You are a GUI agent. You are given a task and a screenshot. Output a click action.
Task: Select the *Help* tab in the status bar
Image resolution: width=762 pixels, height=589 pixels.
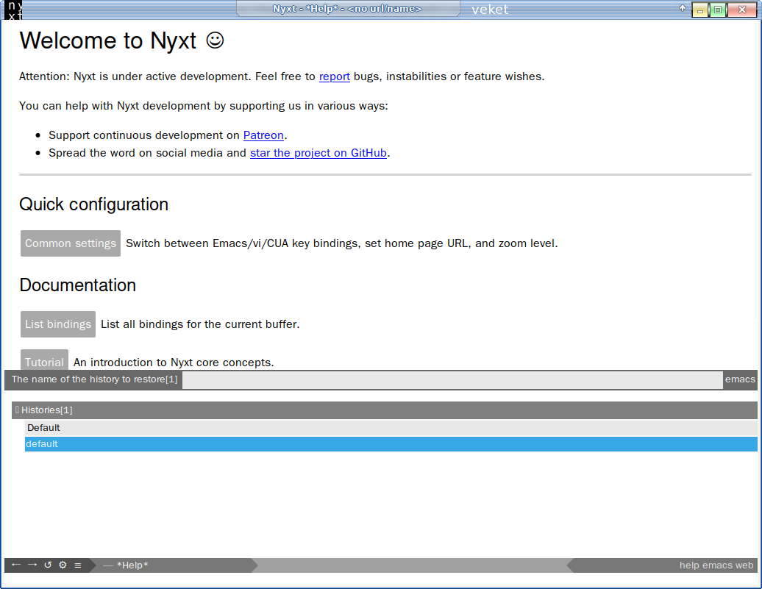pyautogui.click(x=132, y=565)
